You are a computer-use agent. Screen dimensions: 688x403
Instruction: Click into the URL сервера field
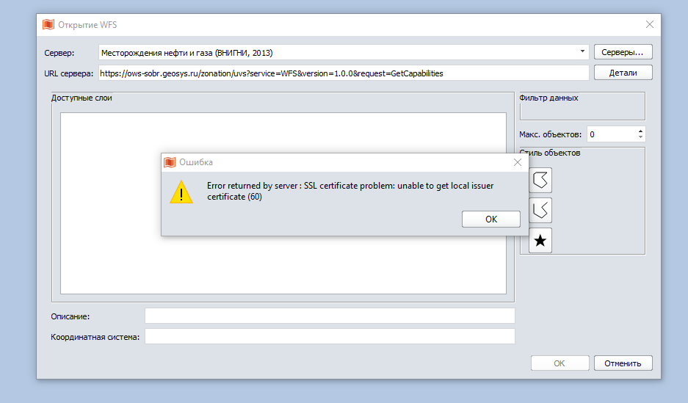(x=343, y=73)
